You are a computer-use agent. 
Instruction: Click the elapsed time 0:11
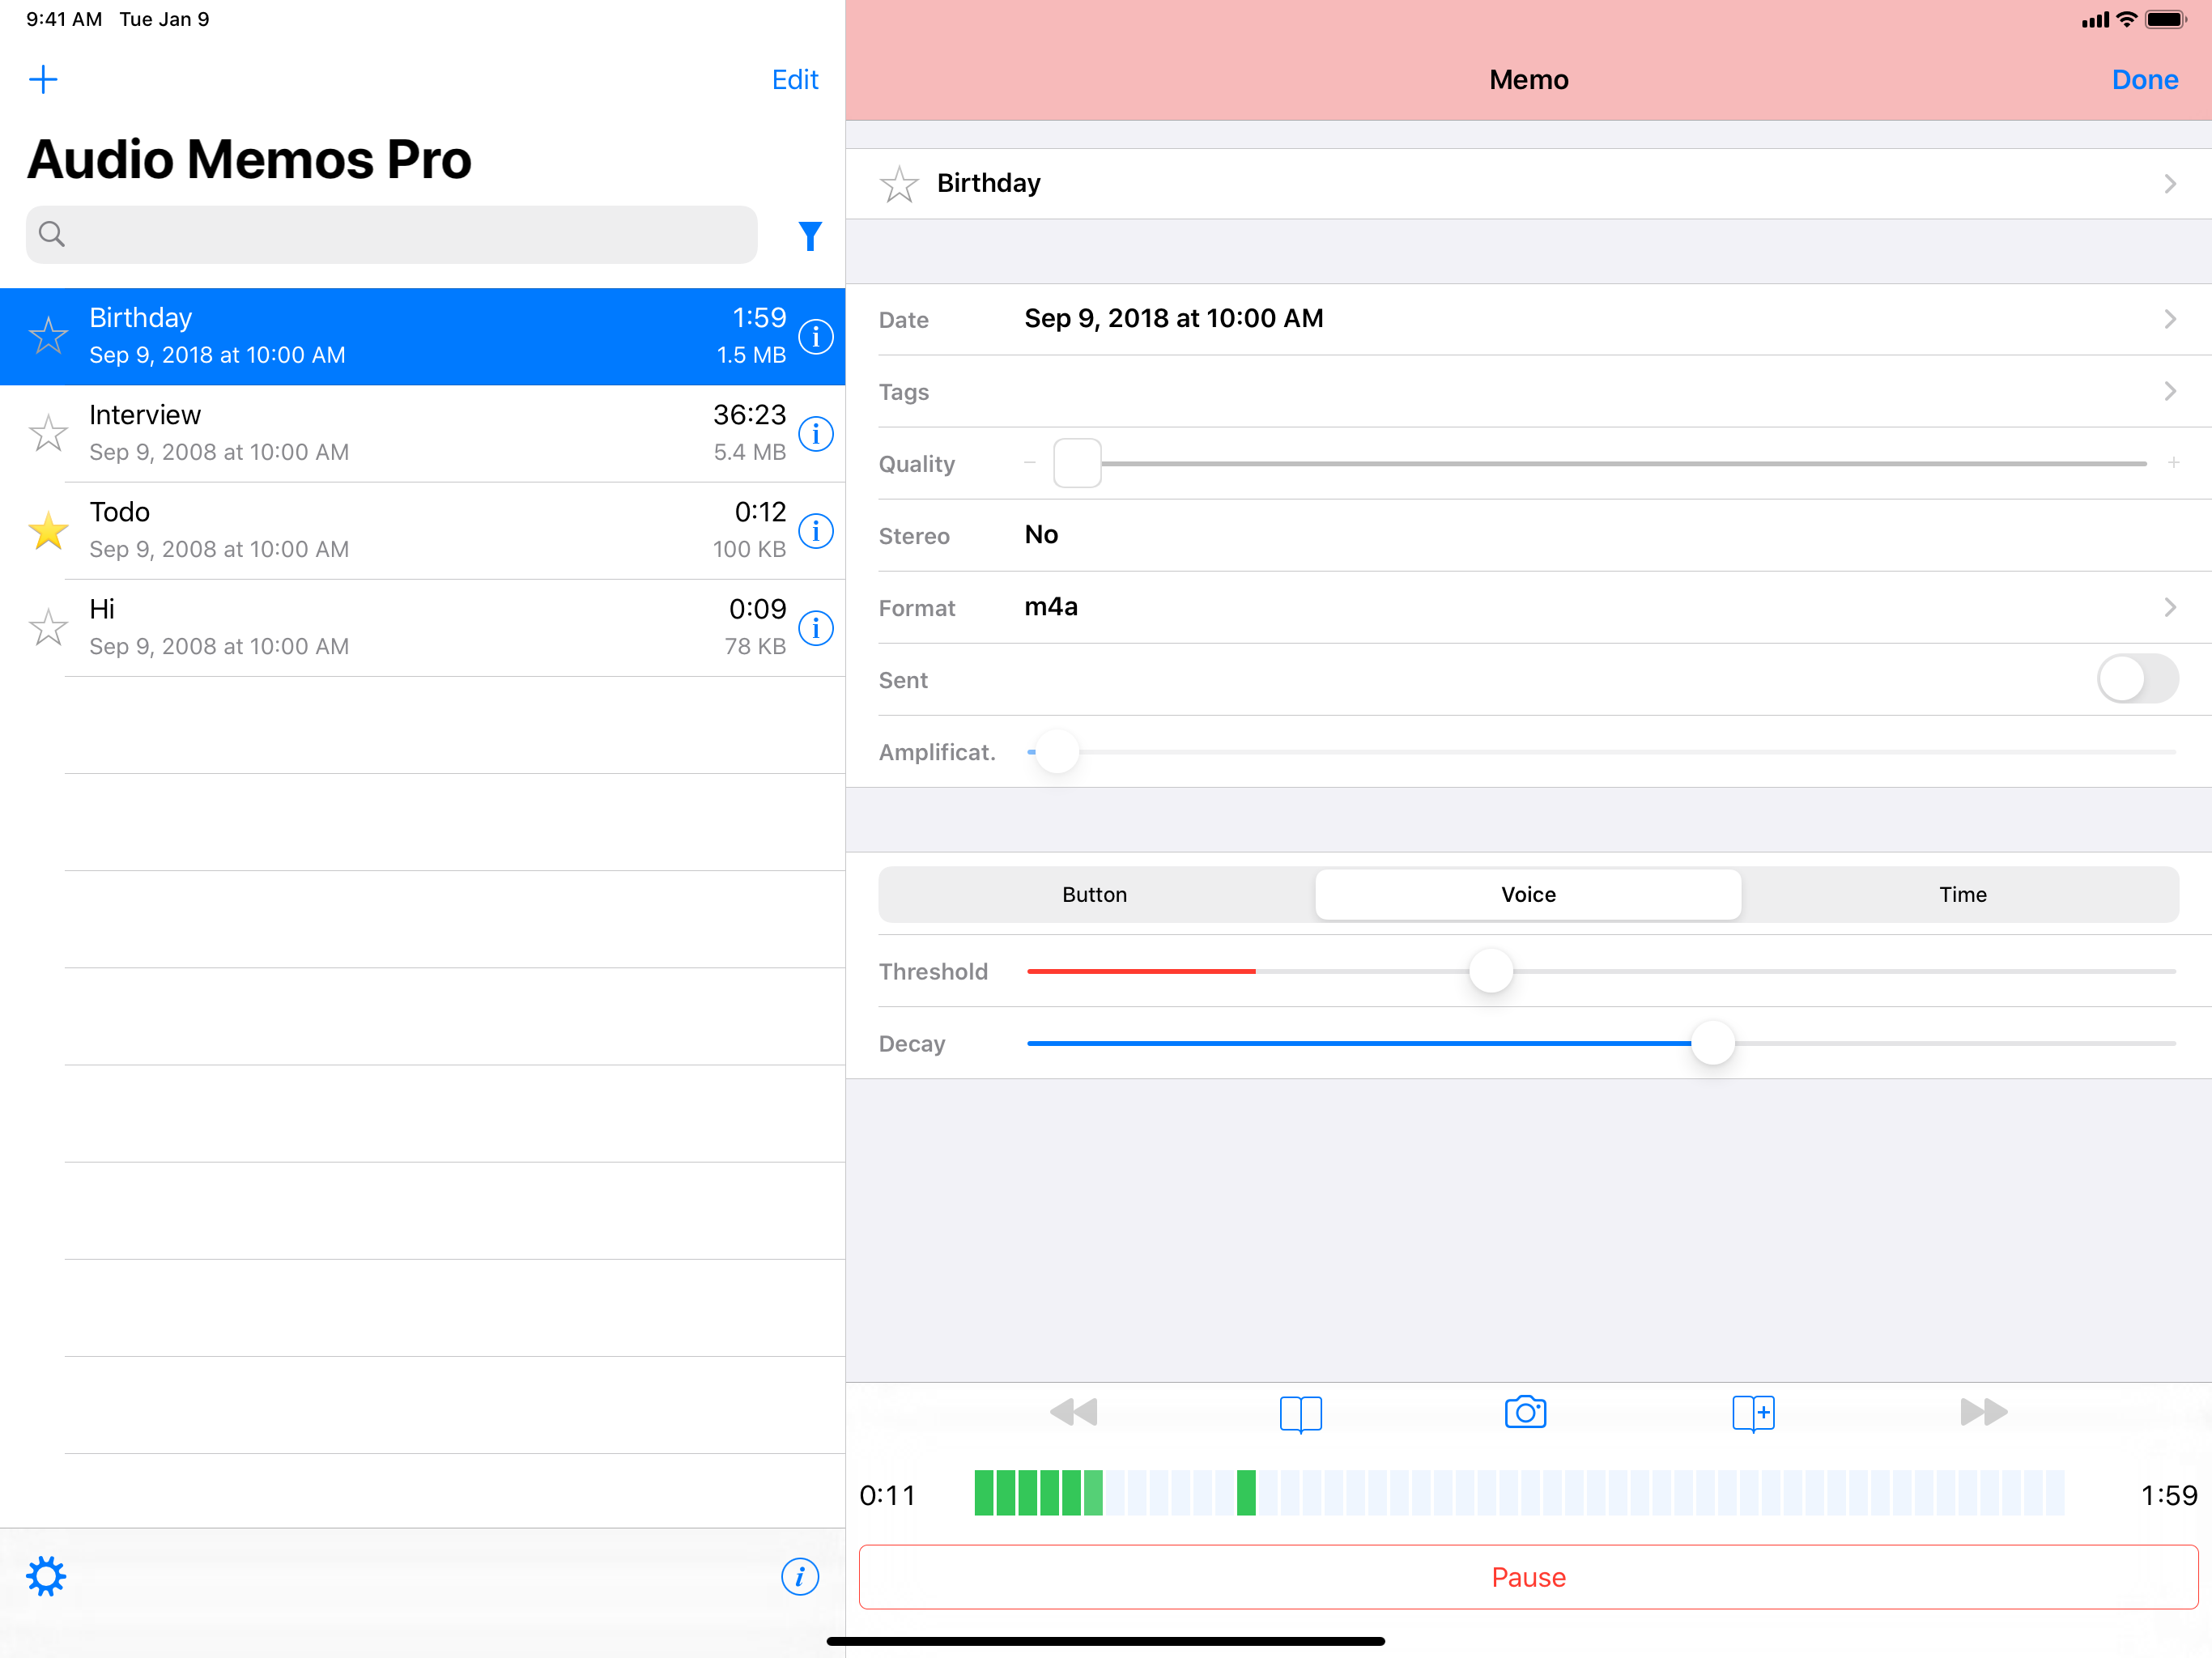point(888,1495)
